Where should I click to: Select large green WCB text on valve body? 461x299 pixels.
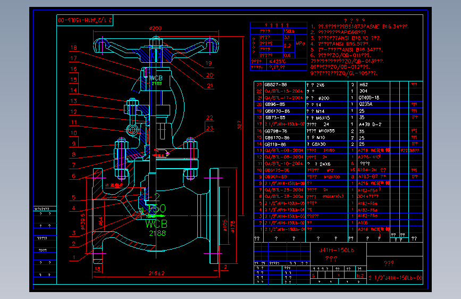156,224
